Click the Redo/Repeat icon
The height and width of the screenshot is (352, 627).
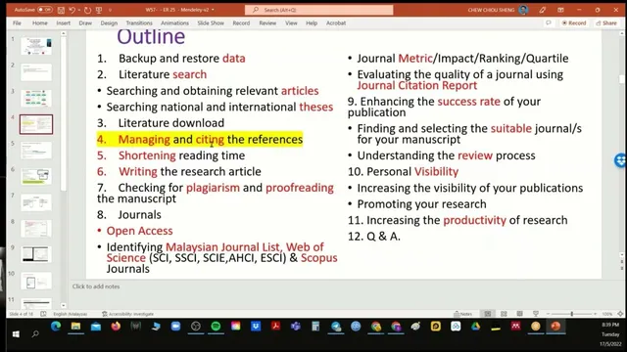pos(87,10)
